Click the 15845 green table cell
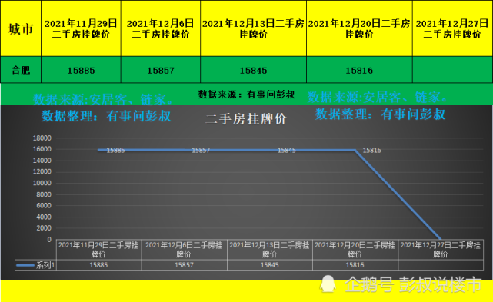 tap(253, 71)
